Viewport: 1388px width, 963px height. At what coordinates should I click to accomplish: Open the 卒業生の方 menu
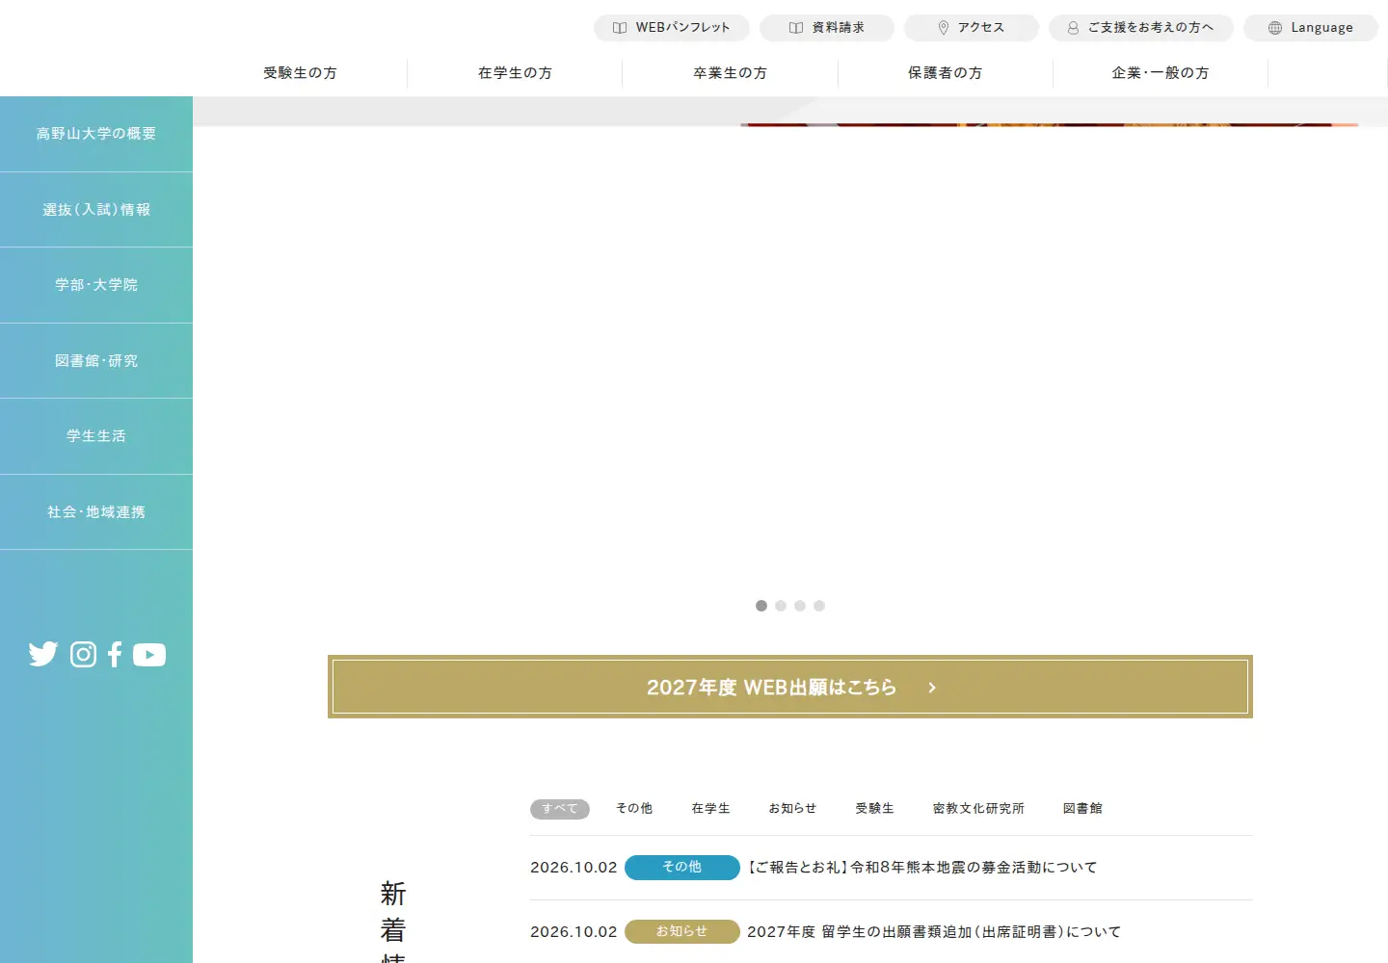730,73
